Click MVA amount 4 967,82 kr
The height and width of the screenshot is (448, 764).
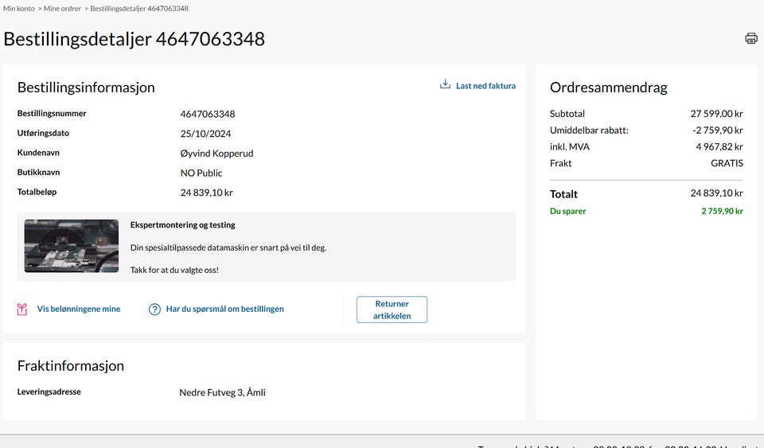[x=719, y=146]
